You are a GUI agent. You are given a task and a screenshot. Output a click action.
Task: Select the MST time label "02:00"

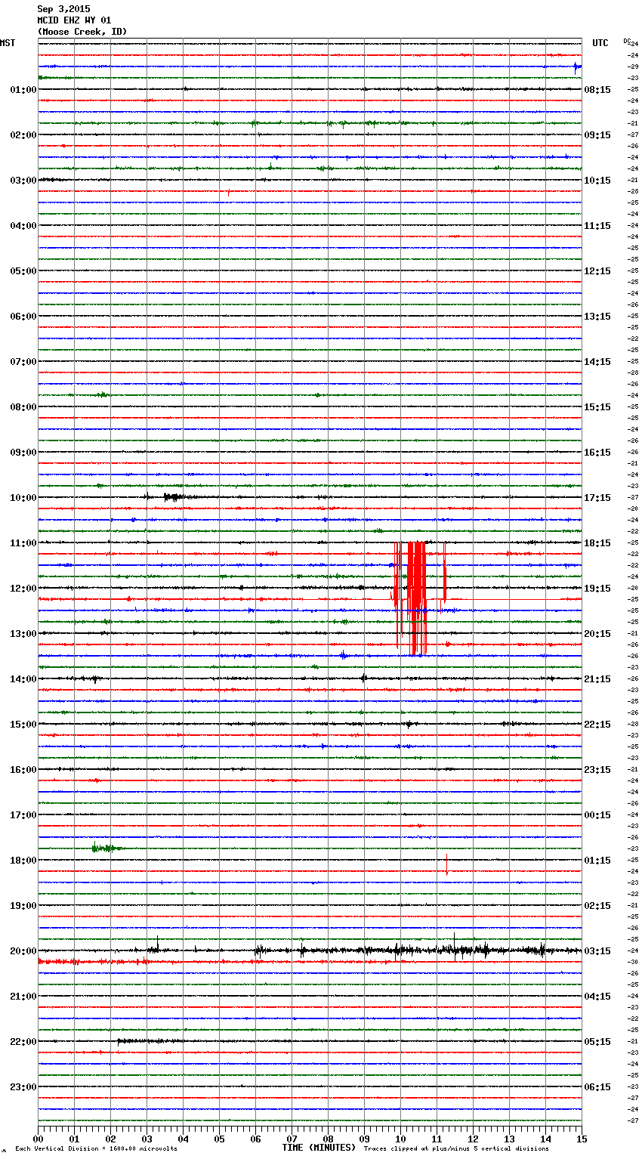click(23, 135)
